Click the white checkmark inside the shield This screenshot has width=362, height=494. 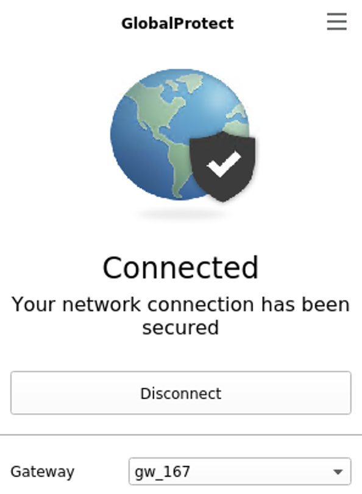tap(224, 164)
